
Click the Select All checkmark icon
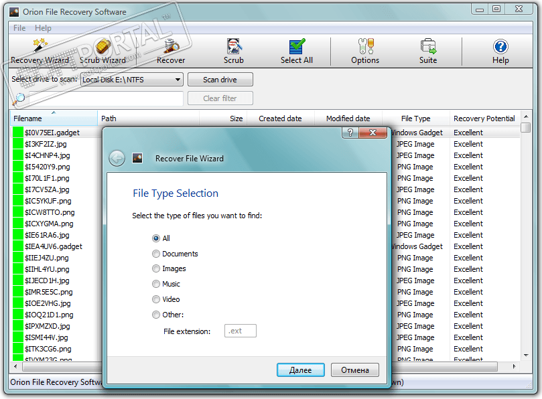[297, 46]
